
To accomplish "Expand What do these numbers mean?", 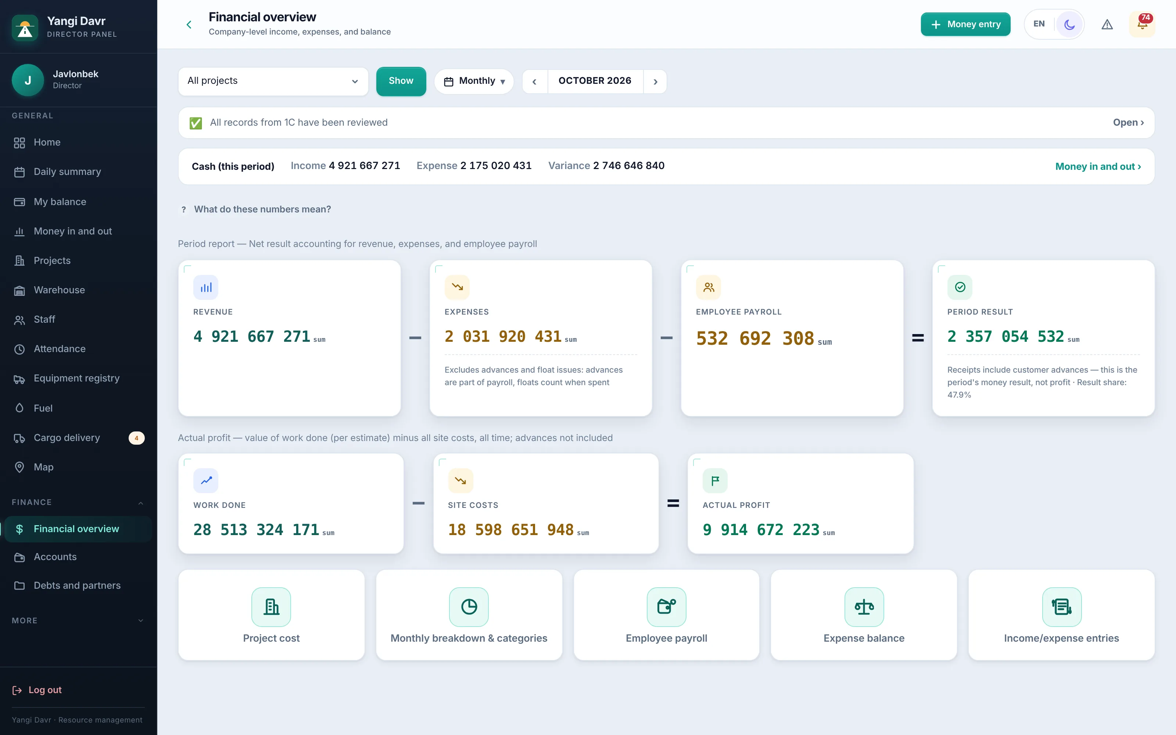I will [x=257, y=209].
